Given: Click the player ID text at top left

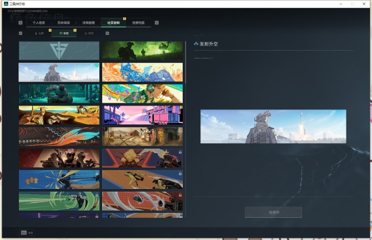Looking at the screenshot, I should [28, 11].
